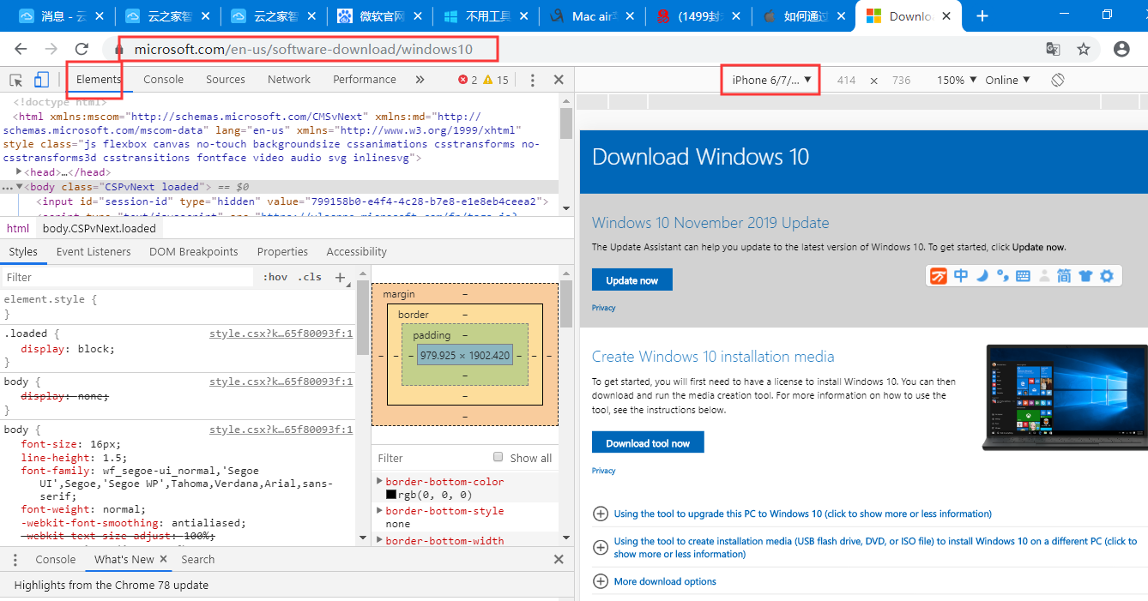Open the 150% zoom dropdown
The image size is (1148, 601).
point(957,80)
